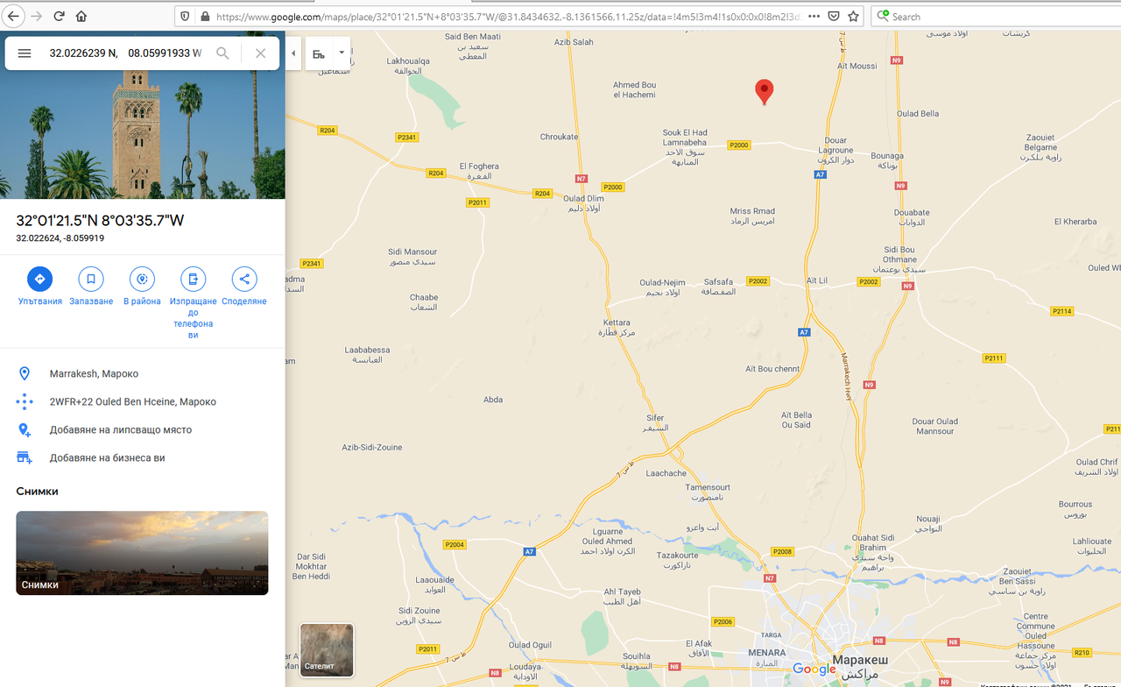Go forward with browser forward arrow

click(37, 16)
